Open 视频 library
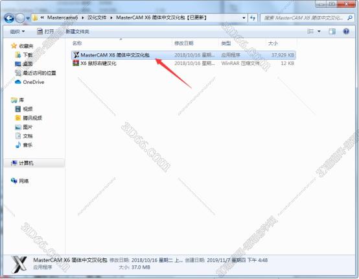Viewport: 359px width, 279px height. [28, 109]
